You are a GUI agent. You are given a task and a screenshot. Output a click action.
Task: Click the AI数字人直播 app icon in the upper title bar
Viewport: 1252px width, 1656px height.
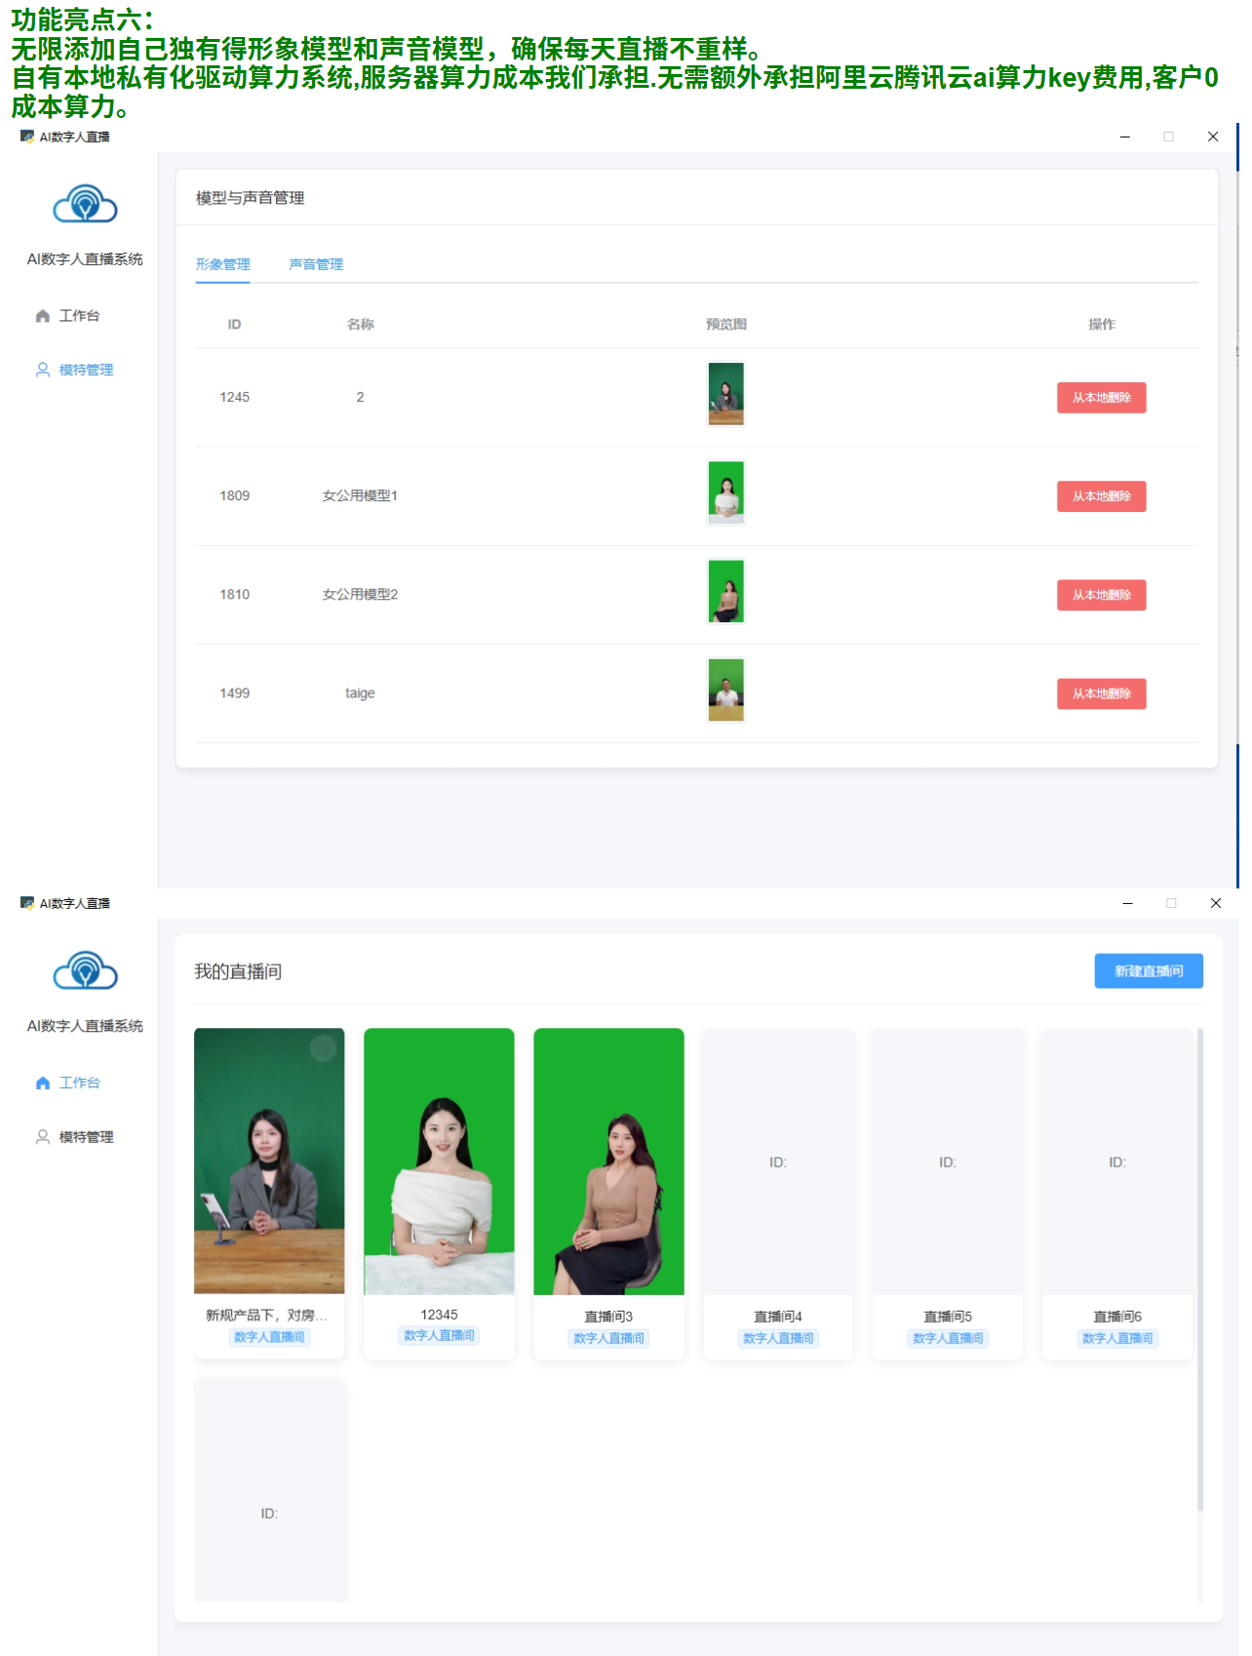point(27,137)
